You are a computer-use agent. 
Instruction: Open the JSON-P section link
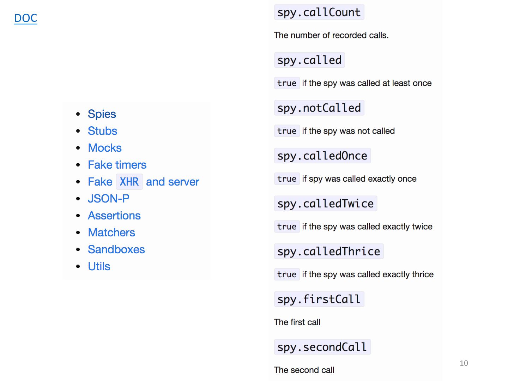click(x=108, y=199)
